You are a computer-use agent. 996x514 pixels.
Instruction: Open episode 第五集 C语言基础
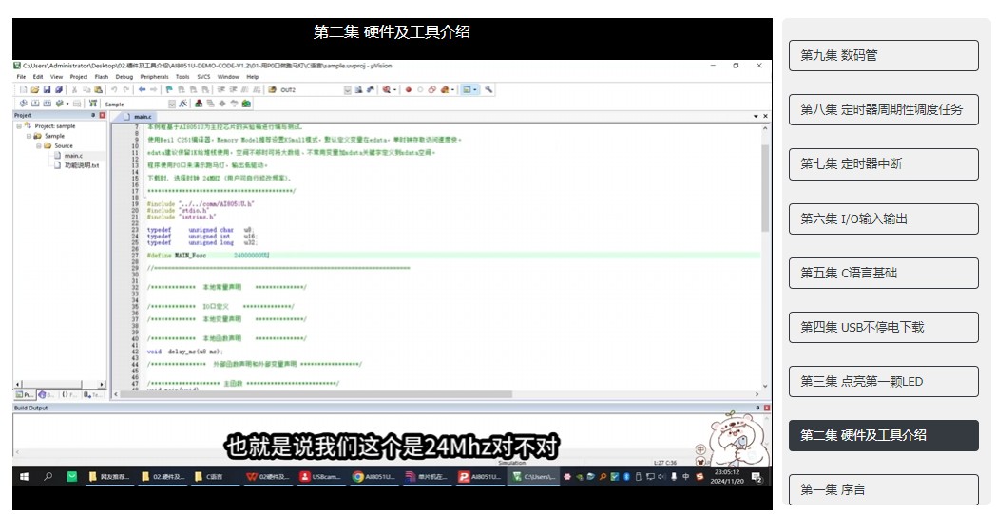pos(883,273)
